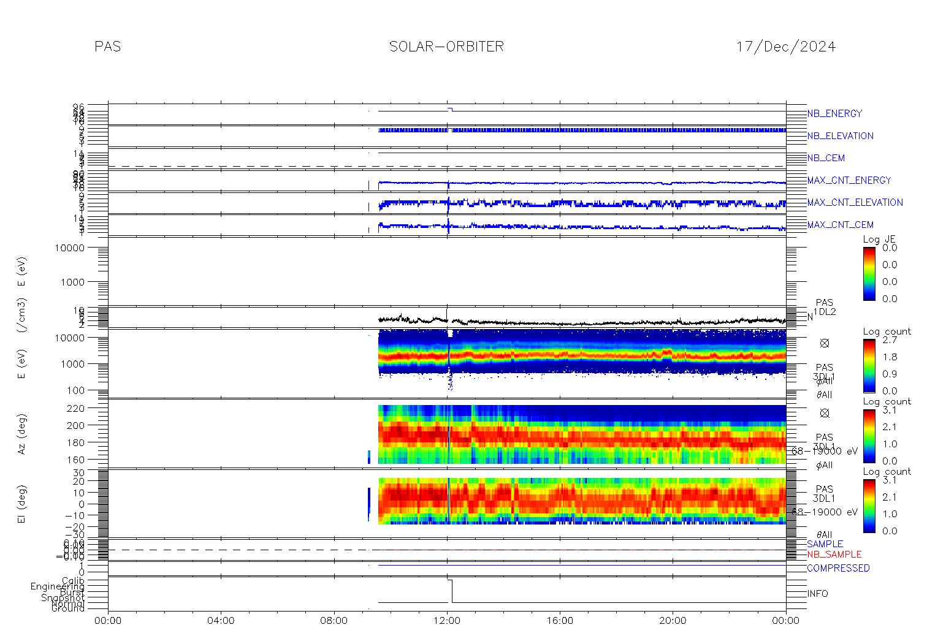Click the NB_ELEVATION panel label
The width and height of the screenshot is (927, 625).
(x=840, y=136)
